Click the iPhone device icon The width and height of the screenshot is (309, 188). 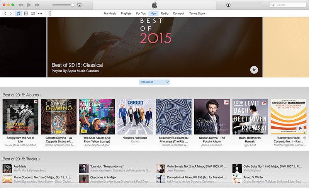50,14
